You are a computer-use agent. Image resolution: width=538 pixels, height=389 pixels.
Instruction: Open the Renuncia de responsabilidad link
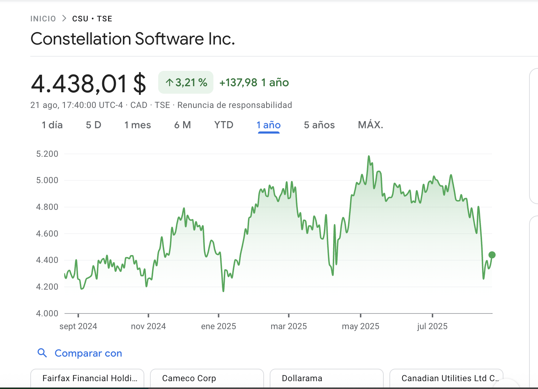[x=234, y=105]
